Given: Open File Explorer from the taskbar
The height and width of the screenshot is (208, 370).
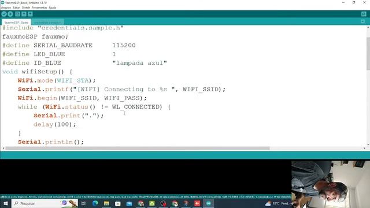Looking at the screenshot, I should [106, 203].
